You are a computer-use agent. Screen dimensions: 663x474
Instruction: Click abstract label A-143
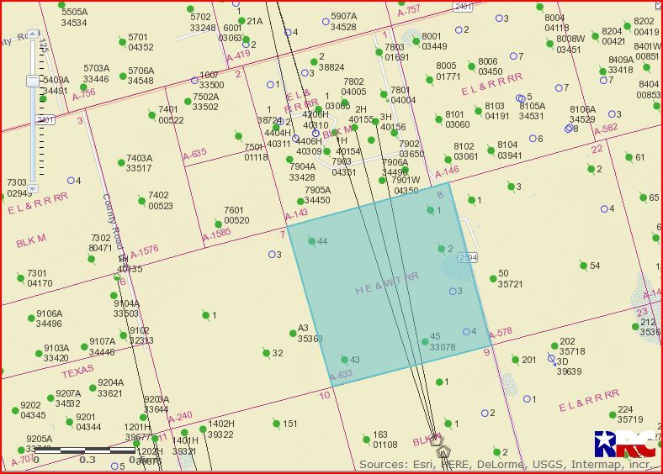296,214
